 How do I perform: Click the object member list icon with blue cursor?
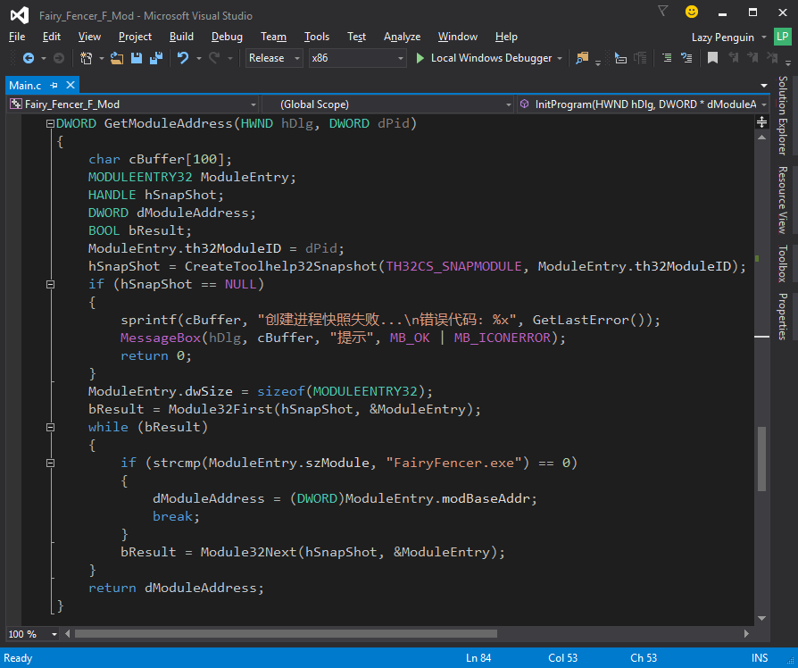(x=619, y=58)
